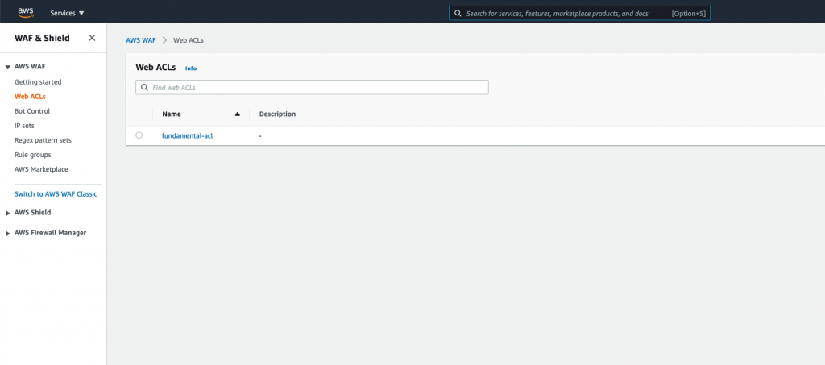Focus the Find web ACLs search field
The height and width of the screenshot is (365, 825).
[x=312, y=87]
